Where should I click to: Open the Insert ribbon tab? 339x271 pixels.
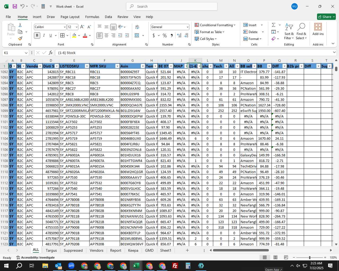click(37, 17)
